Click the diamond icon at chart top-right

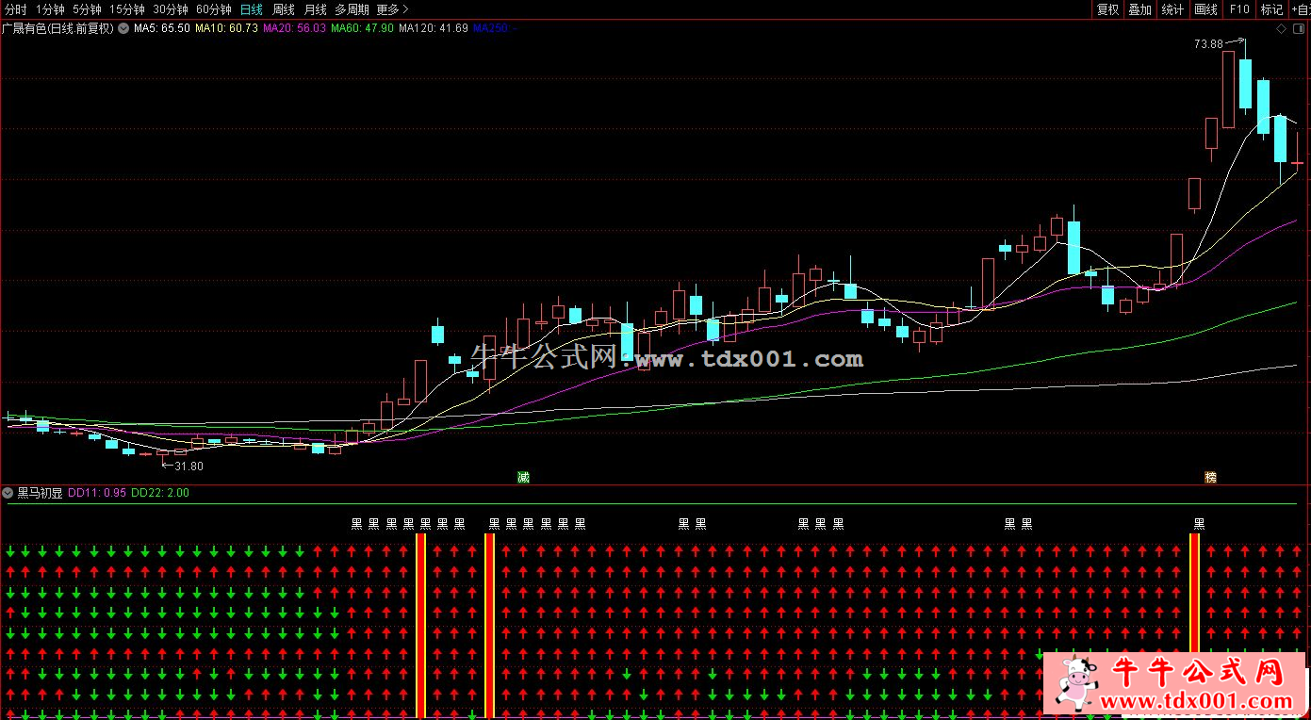tap(1281, 29)
